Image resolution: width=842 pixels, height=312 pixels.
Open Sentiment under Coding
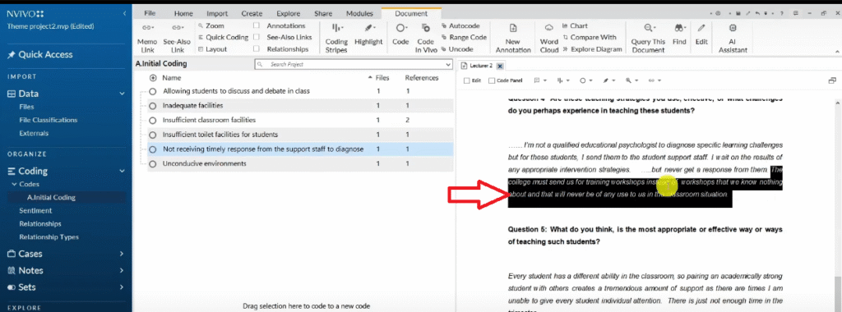(35, 211)
